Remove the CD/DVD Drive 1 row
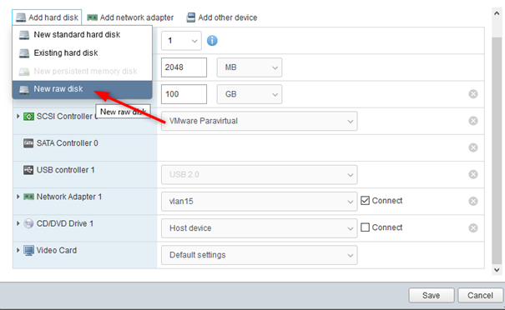The width and height of the screenshot is (505, 310). pos(473,227)
